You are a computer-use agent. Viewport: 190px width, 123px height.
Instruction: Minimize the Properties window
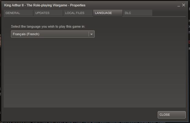pyautogui.click(x=178, y=6)
